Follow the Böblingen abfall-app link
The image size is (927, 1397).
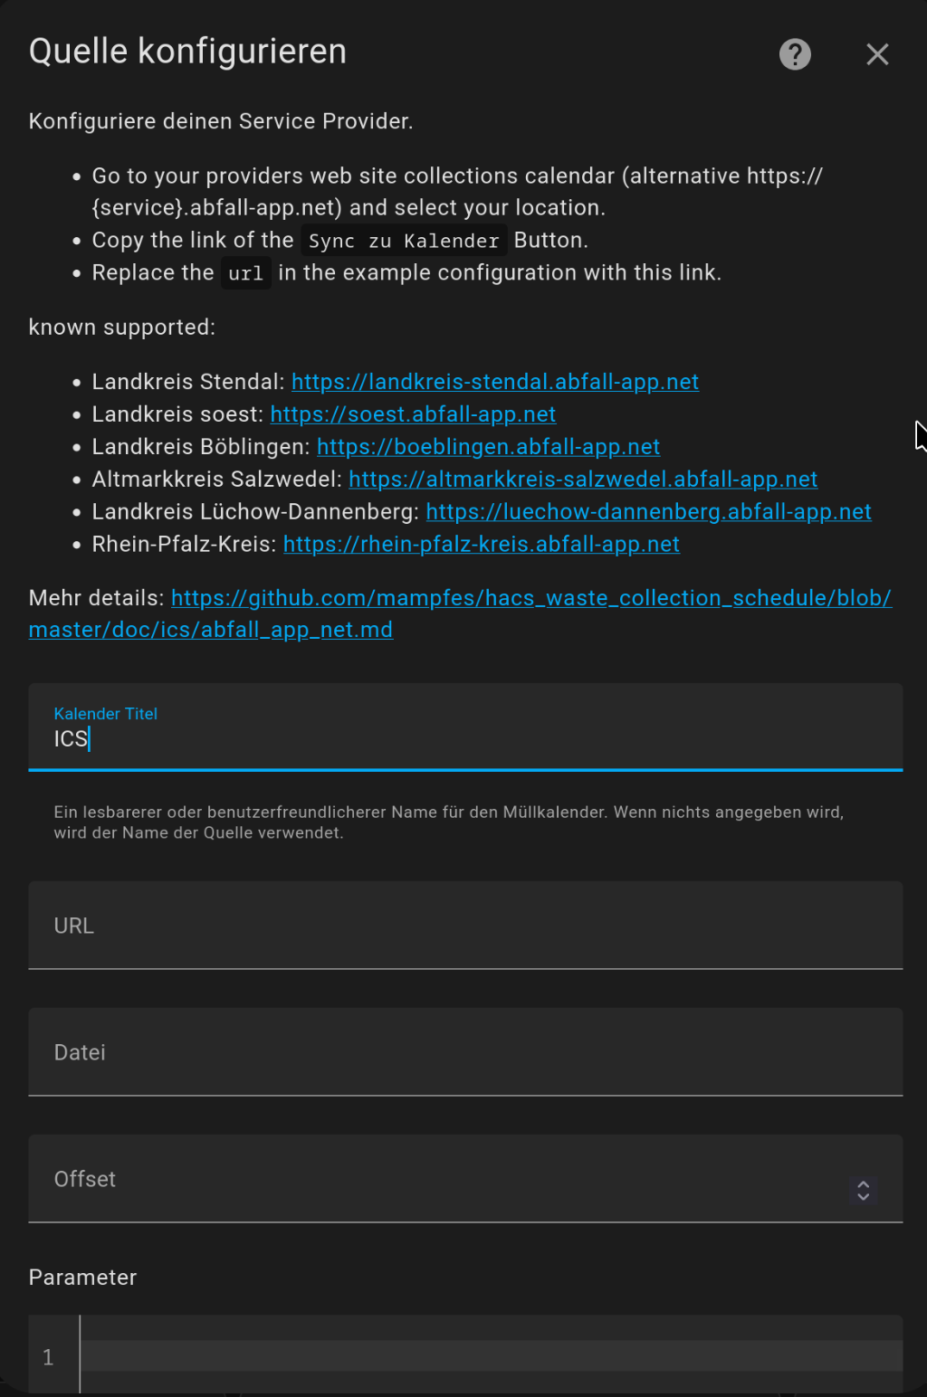point(488,447)
